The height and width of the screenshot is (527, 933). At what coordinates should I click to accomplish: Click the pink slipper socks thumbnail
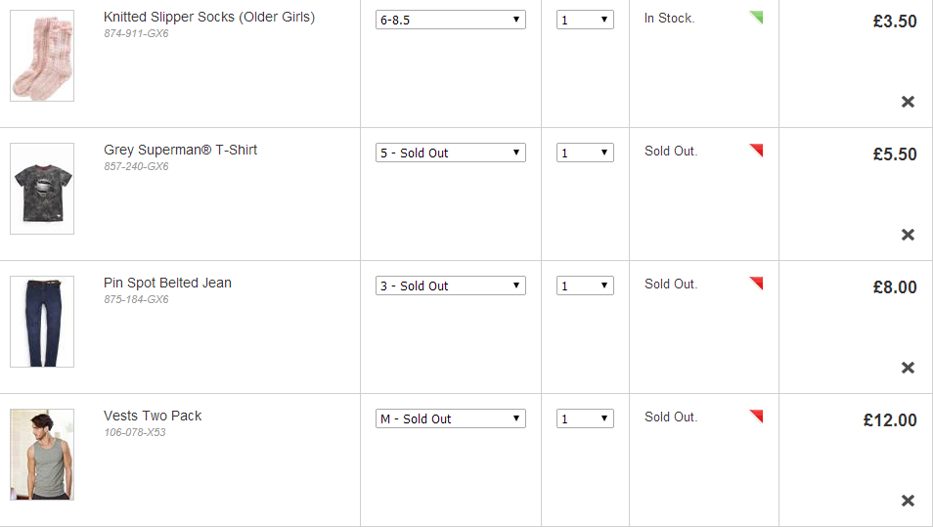coord(42,56)
